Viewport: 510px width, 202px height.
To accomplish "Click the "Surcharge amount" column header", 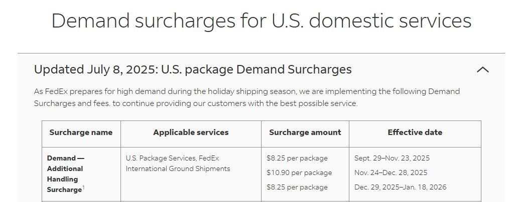I will click(x=305, y=132).
